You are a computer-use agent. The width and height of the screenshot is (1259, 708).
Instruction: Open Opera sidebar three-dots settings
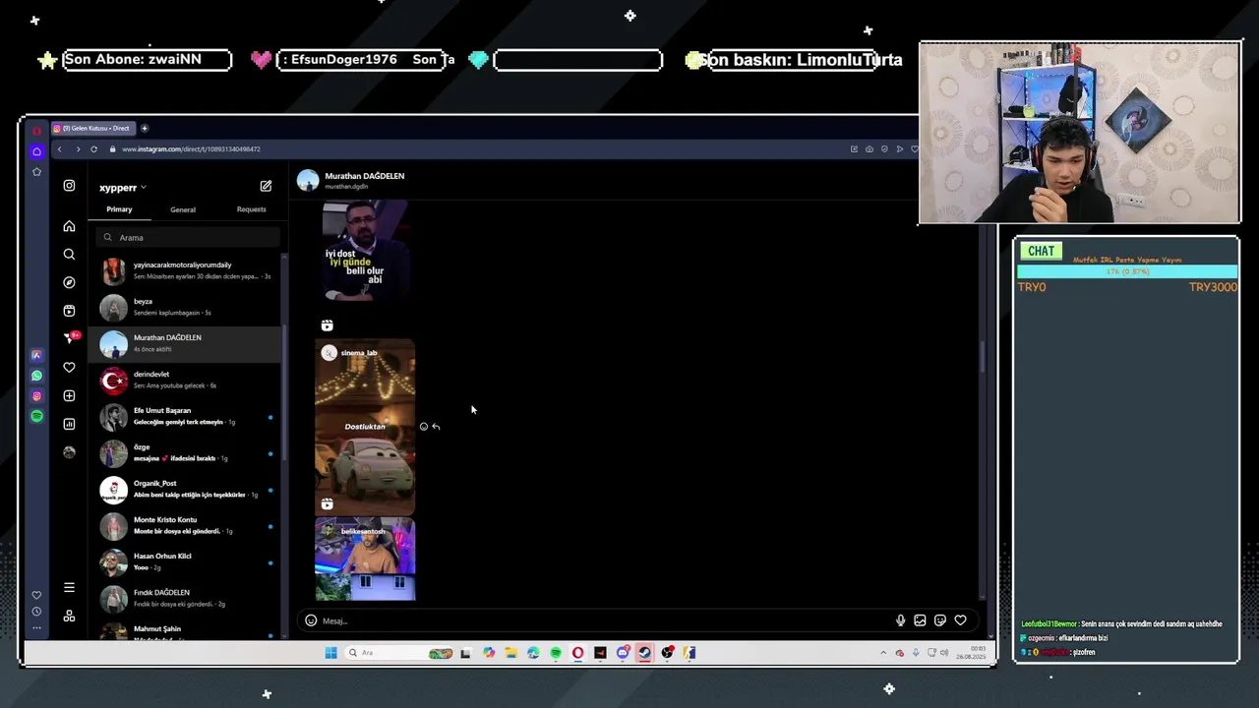[x=36, y=627]
